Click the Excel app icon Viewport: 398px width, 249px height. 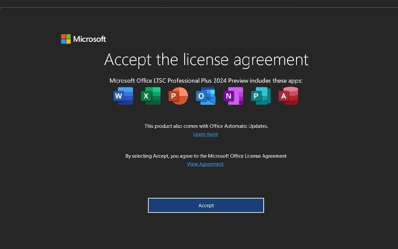tap(151, 96)
